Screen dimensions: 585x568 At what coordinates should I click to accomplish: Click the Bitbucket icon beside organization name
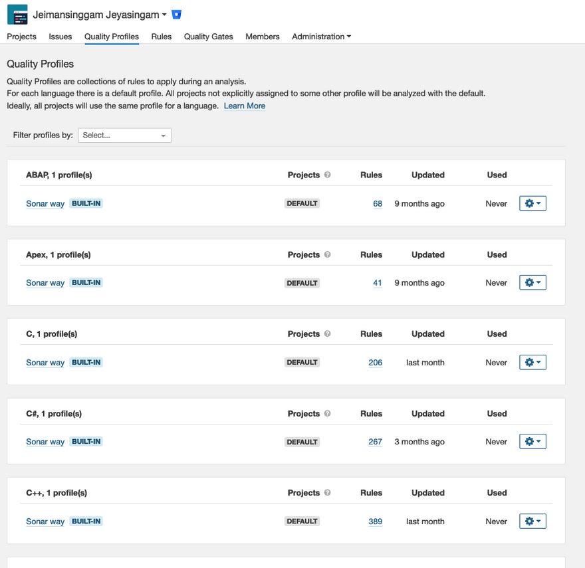176,15
